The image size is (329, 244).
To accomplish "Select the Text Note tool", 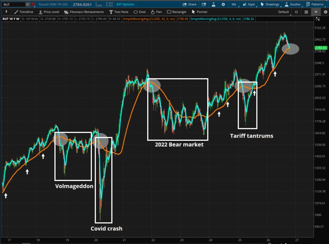I will (119, 12).
